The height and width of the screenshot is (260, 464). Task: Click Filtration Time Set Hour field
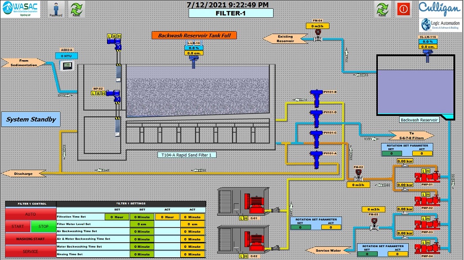tap(117, 217)
